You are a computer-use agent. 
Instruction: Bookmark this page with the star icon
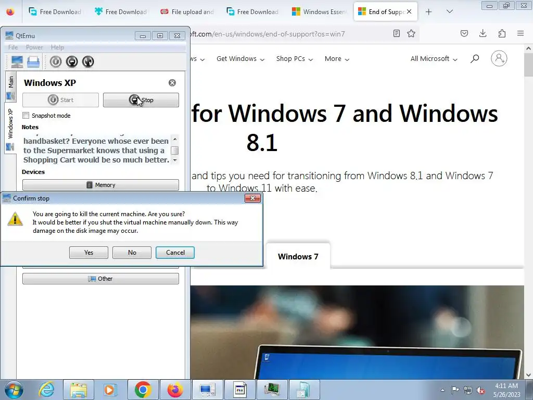click(x=411, y=33)
